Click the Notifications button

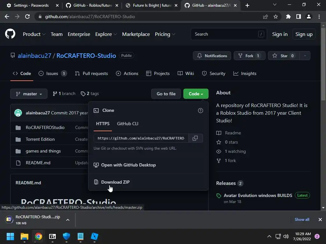coord(212,56)
